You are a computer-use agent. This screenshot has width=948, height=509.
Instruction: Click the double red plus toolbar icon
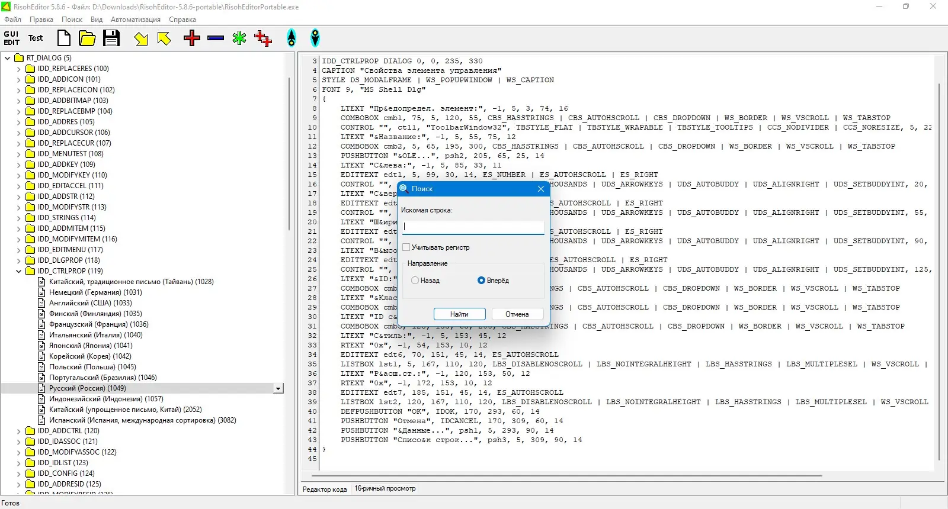pyautogui.click(x=263, y=38)
